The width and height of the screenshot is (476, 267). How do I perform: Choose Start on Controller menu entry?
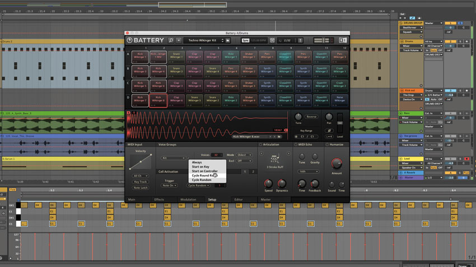pyautogui.click(x=207, y=171)
